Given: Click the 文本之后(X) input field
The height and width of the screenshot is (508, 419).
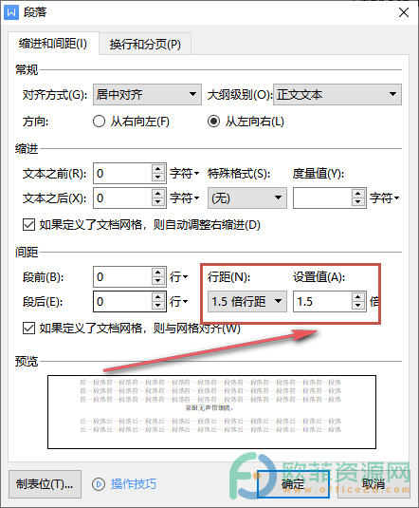Looking at the screenshot, I should [122, 198].
